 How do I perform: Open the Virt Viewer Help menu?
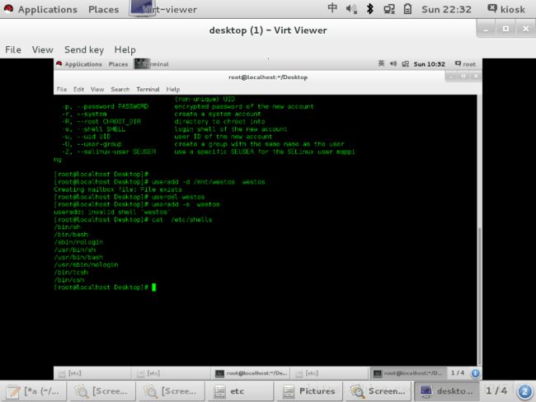(x=125, y=50)
